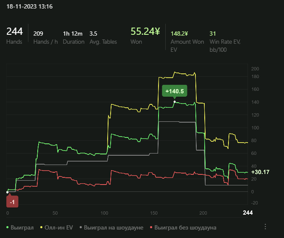Click the 148.2¥ Amount Won EV value
Viewport: 284px width, 238px height.
pyautogui.click(x=179, y=34)
